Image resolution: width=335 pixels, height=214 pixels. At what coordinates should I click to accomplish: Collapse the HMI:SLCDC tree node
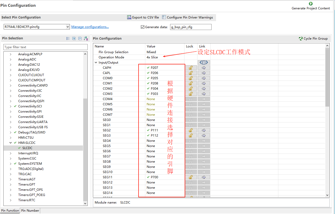pyautogui.click(x=11, y=143)
